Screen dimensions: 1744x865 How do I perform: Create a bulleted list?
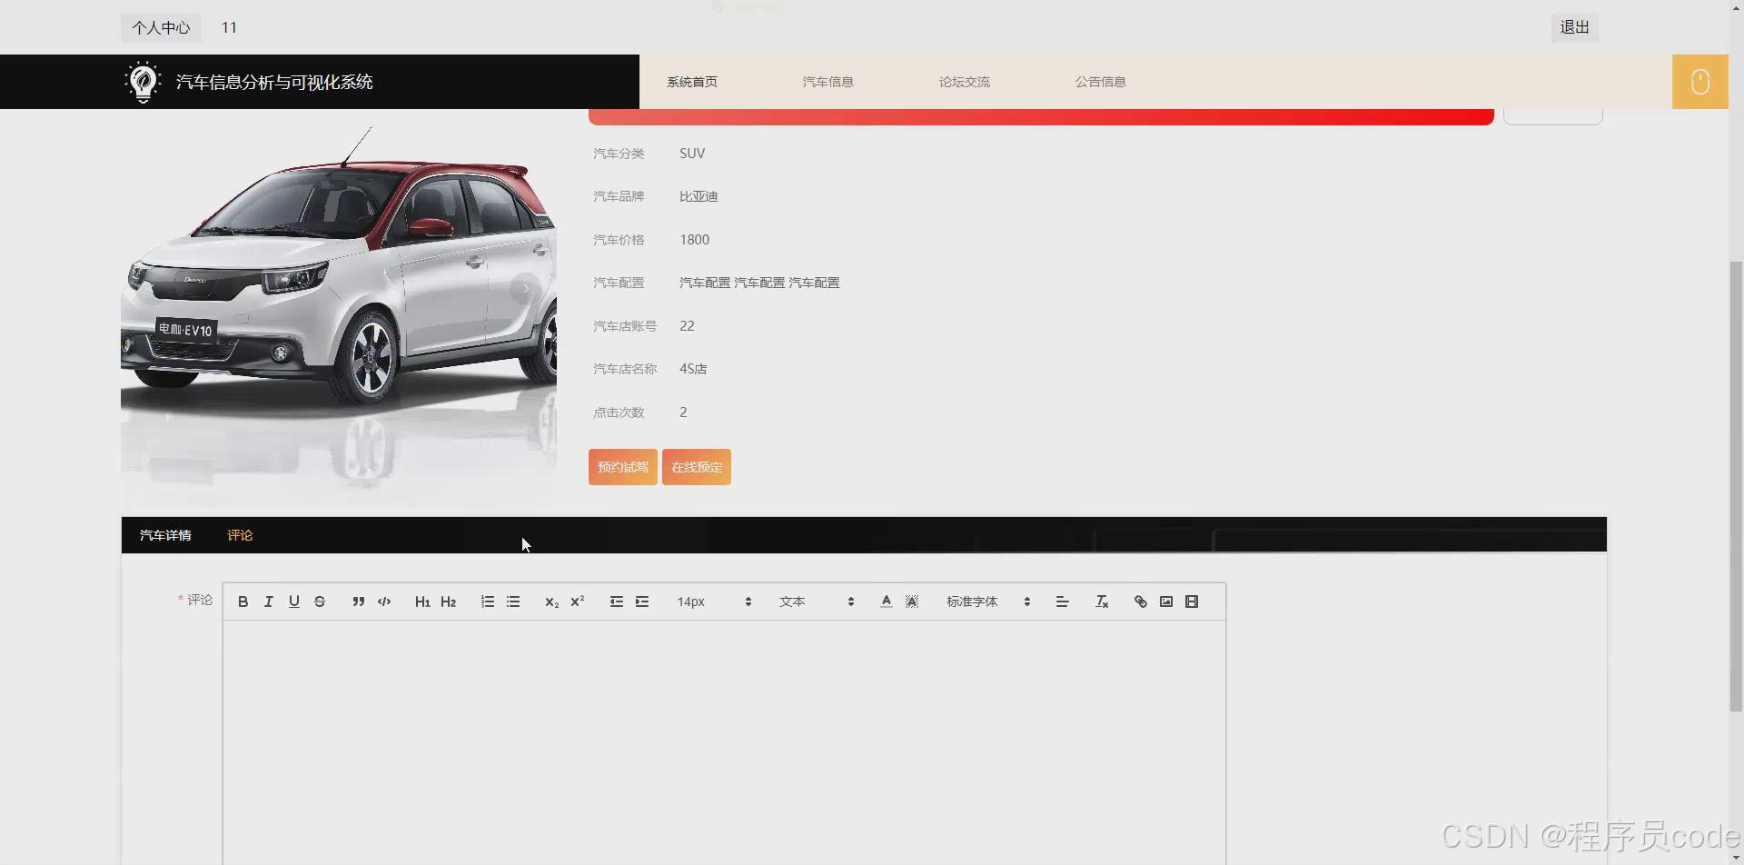tap(512, 602)
